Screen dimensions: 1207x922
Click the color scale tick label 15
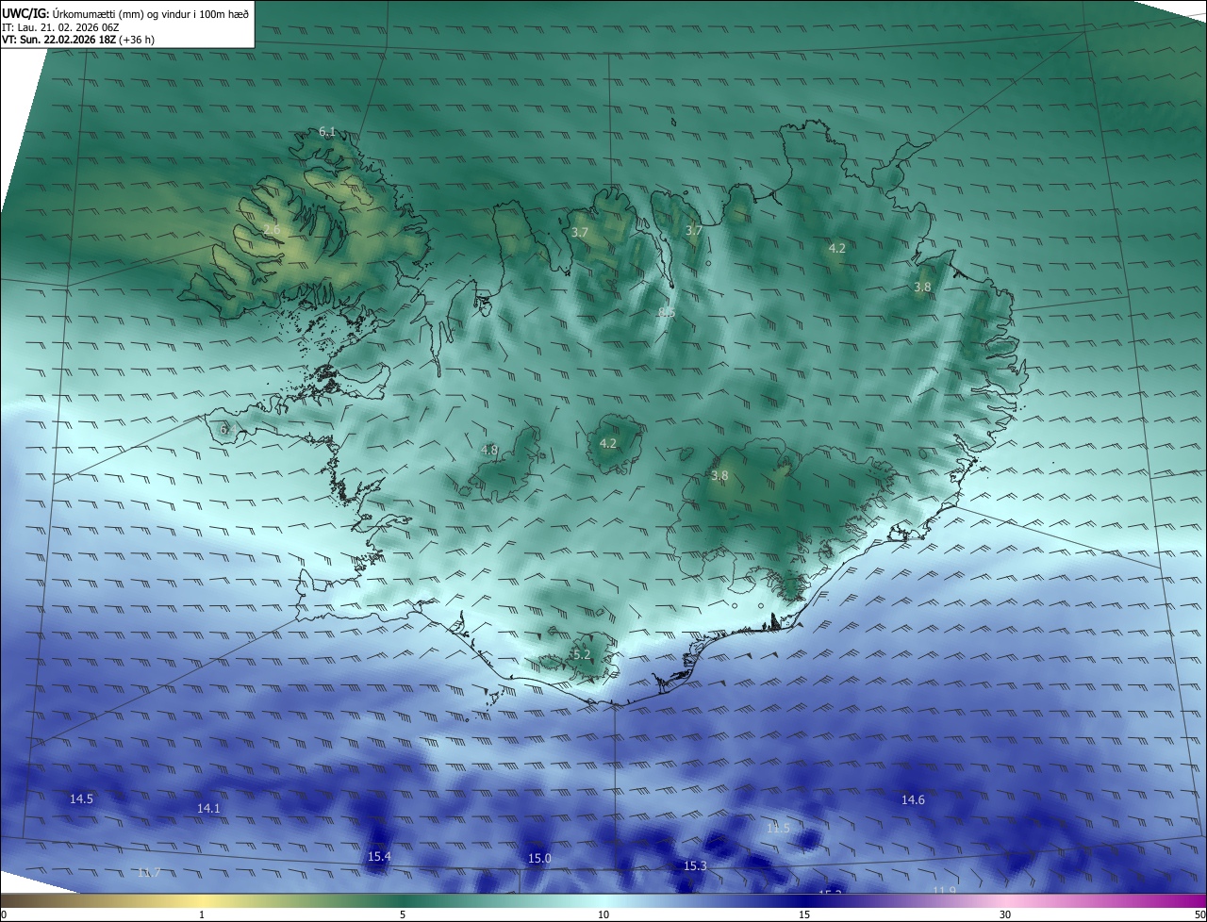tap(804, 915)
